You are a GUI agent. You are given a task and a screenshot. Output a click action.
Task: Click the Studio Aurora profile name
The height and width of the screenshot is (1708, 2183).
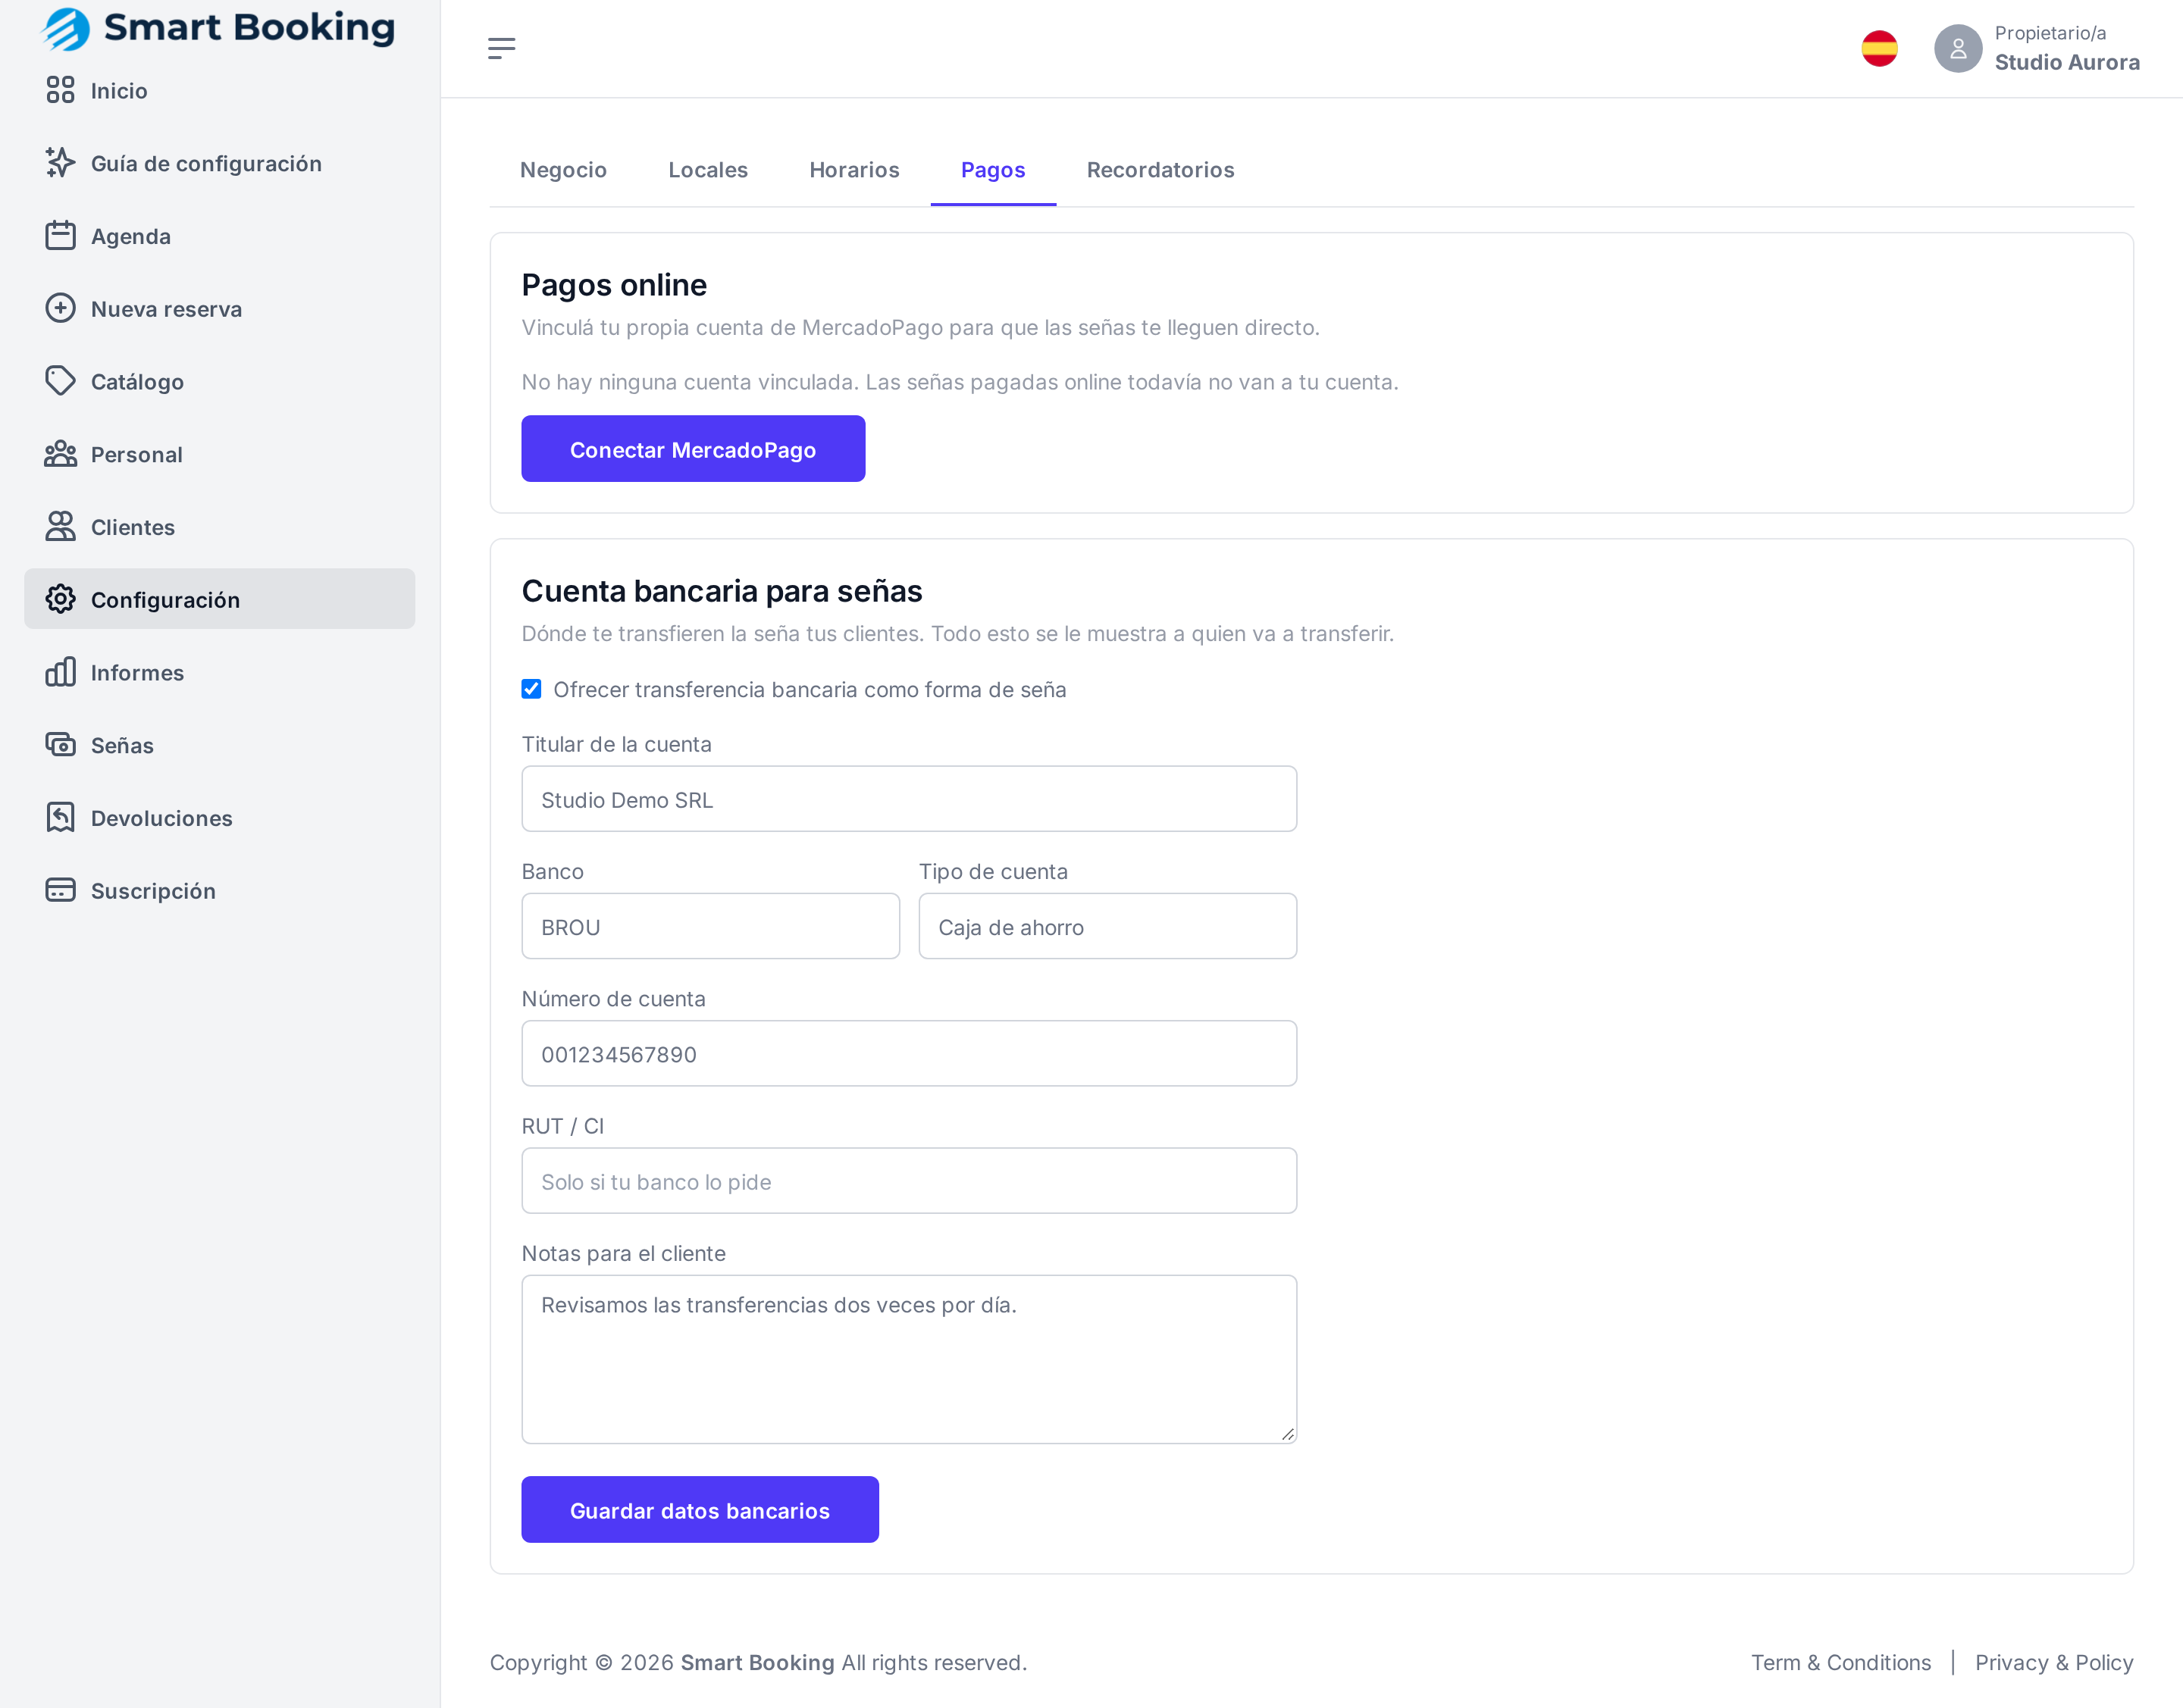[x=2067, y=62]
